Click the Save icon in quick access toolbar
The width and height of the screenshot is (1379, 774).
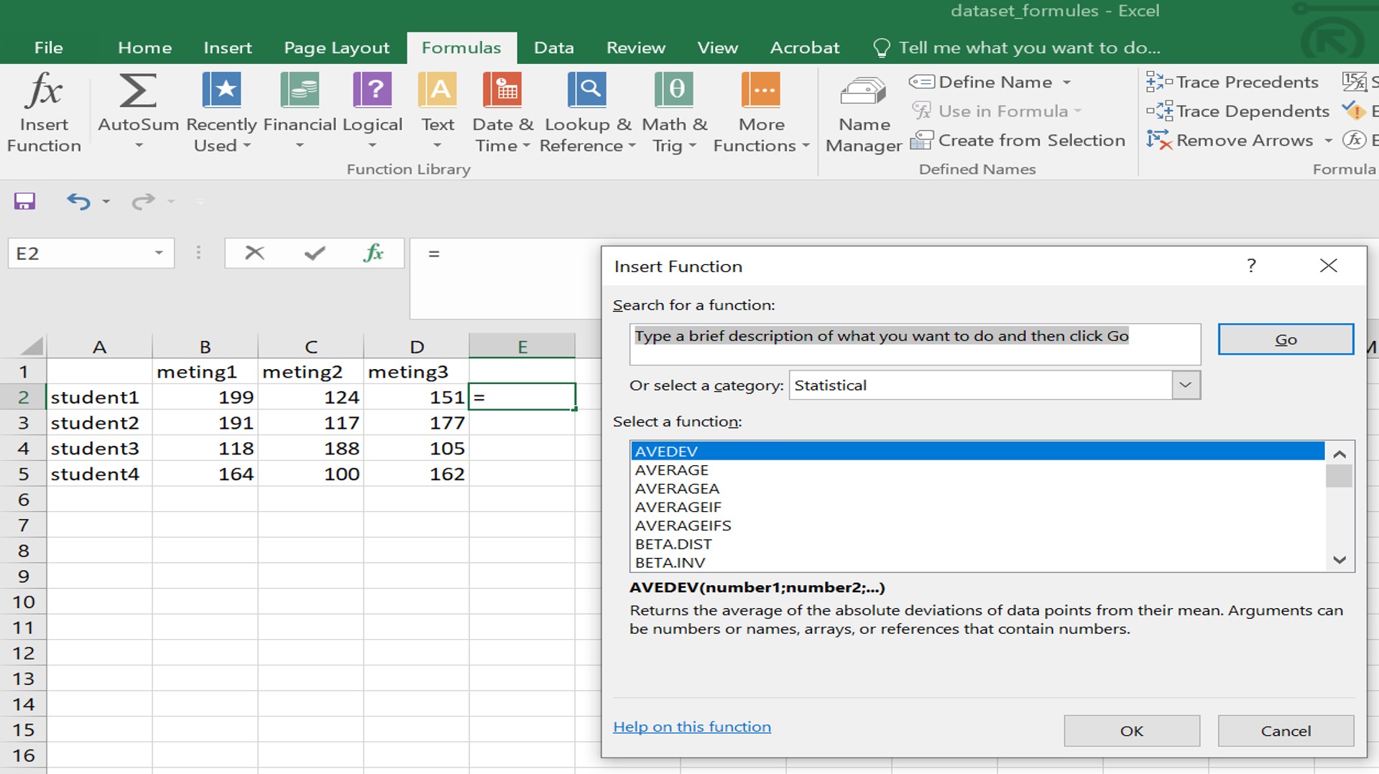pos(24,201)
